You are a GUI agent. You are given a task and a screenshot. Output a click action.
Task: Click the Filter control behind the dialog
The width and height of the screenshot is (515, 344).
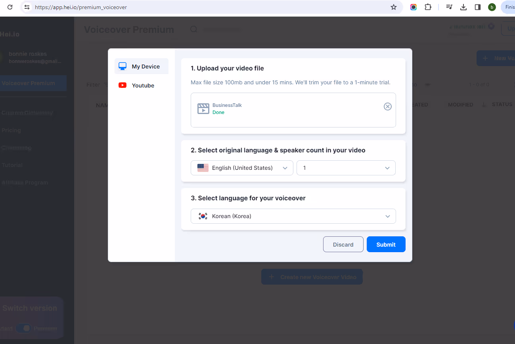[97, 85]
